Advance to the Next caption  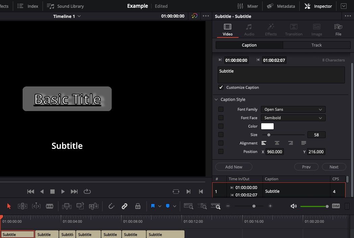pos(333,166)
